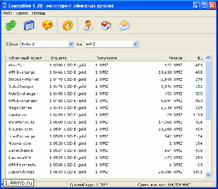
Task: Select the WebMoney kz row
Action: click(x=106, y=122)
